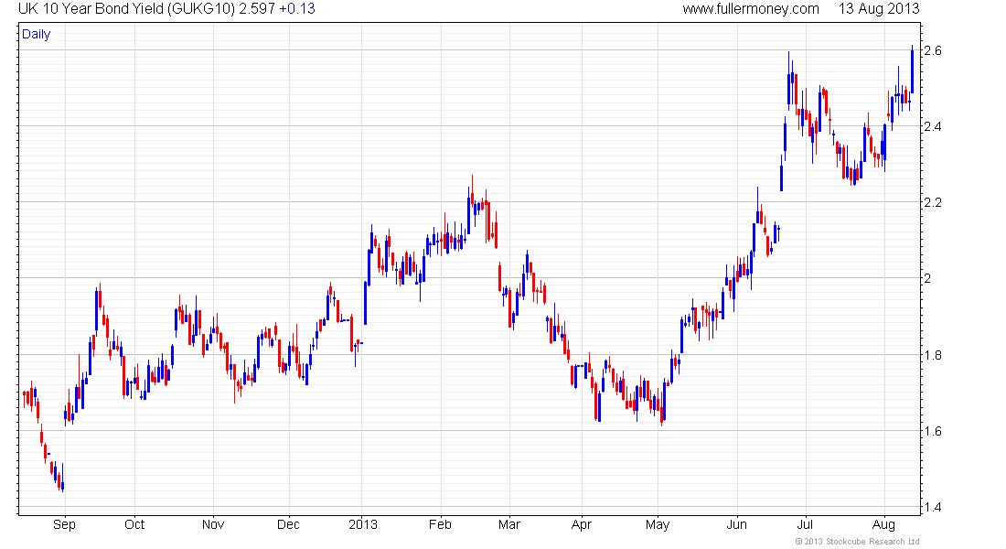
Task: Select the 'Aug' x-axis label
Action: [884, 524]
